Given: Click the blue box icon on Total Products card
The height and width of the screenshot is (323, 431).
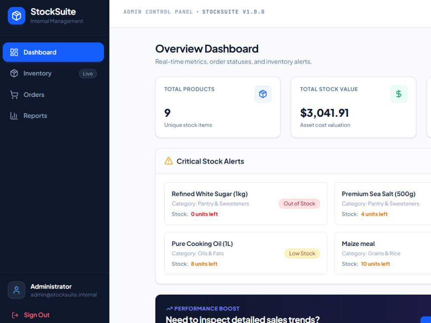Looking at the screenshot, I should tap(263, 94).
